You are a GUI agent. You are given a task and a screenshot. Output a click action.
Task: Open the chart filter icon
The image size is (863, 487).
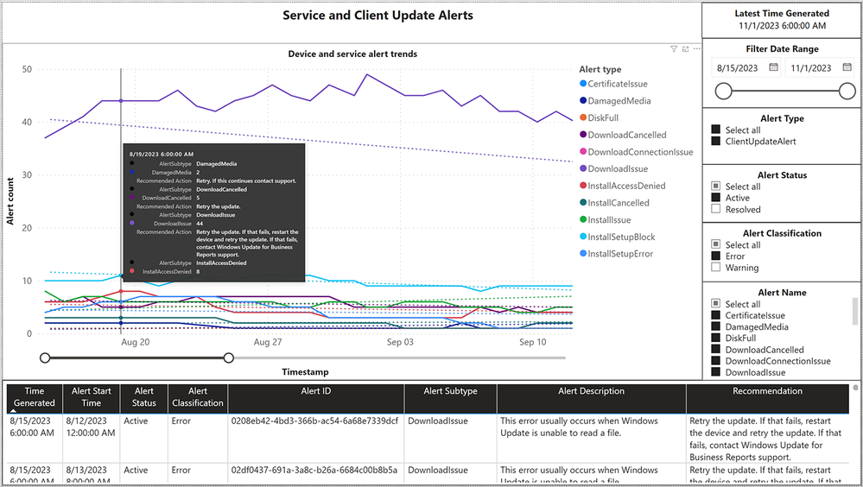coord(674,49)
